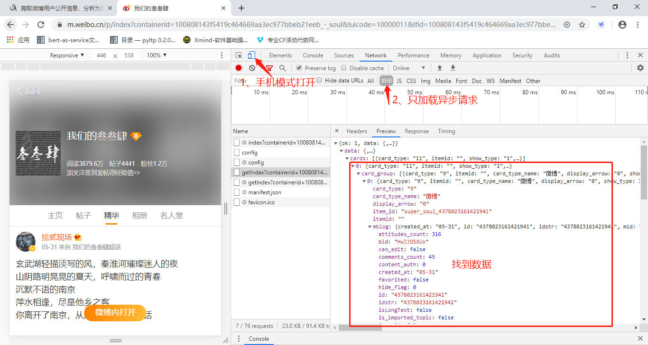The width and height of the screenshot is (648, 345).
Task: Open the Online throttling dropdown
Action: coord(409,68)
